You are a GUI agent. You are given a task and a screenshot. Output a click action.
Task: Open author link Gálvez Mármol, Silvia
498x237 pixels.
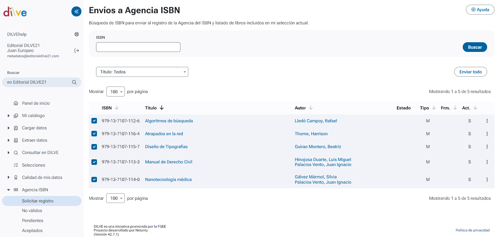[316, 177]
